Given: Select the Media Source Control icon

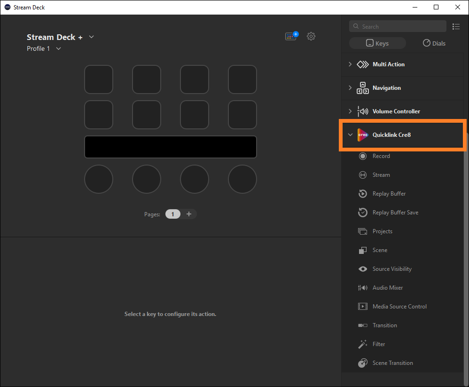Looking at the screenshot, I should [x=362, y=307].
